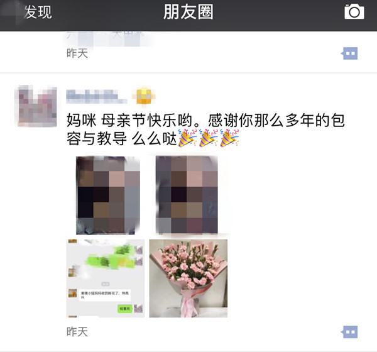Open the comment menu on the top post
This screenshot has width=377, height=352.
[x=349, y=53]
